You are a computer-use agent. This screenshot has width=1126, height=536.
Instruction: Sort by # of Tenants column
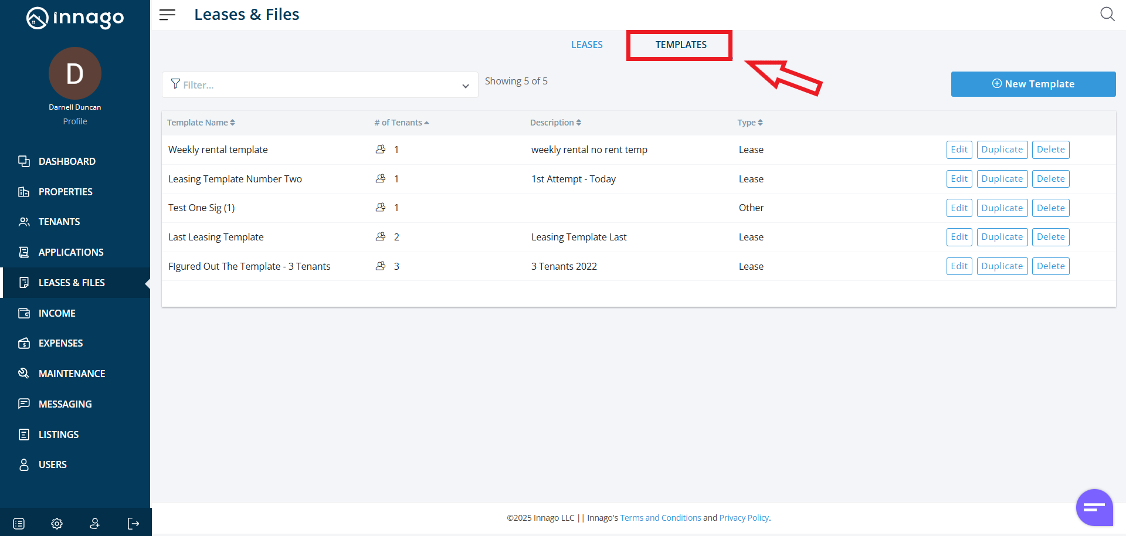(x=402, y=123)
